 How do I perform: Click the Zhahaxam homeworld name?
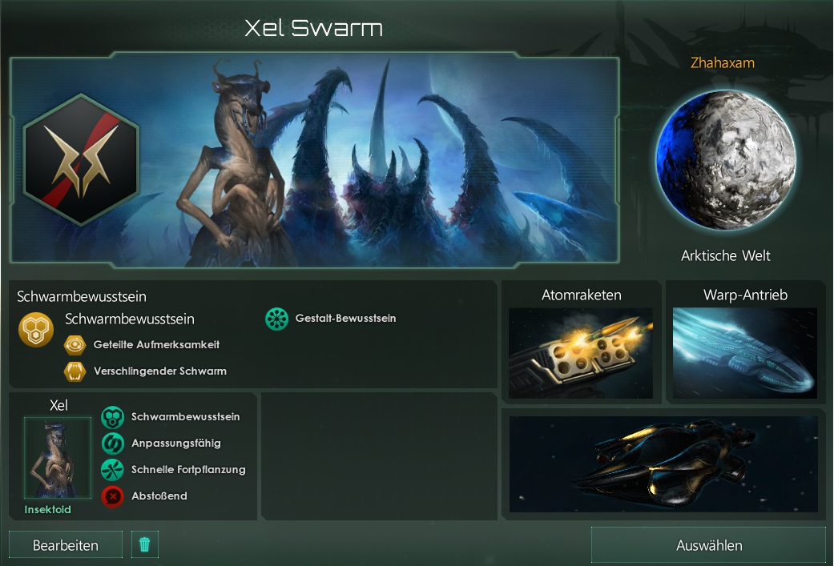pyautogui.click(x=723, y=62)
